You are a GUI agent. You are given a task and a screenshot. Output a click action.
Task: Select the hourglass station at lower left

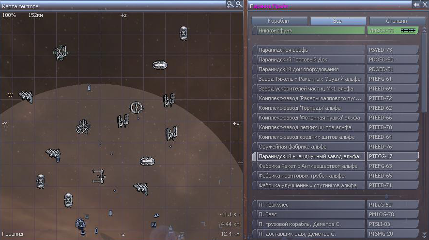click(68, 200)
